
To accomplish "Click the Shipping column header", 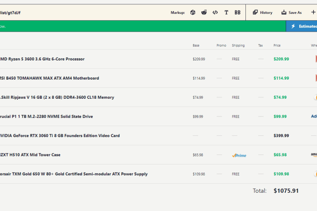I will click(238, 46).
